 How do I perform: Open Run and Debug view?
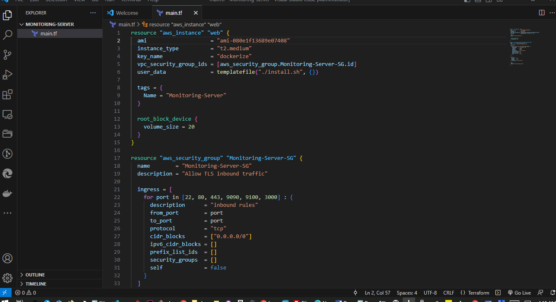click(x=7, y=75)
